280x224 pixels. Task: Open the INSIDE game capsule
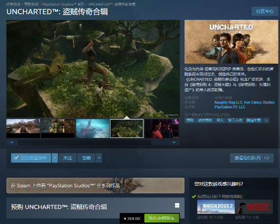click(254, 207)
